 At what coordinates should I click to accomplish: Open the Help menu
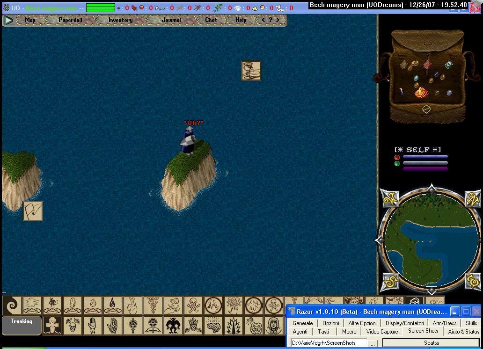coord(241,20)
